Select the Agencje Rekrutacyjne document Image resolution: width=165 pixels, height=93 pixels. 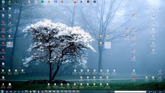pos(134,72)
